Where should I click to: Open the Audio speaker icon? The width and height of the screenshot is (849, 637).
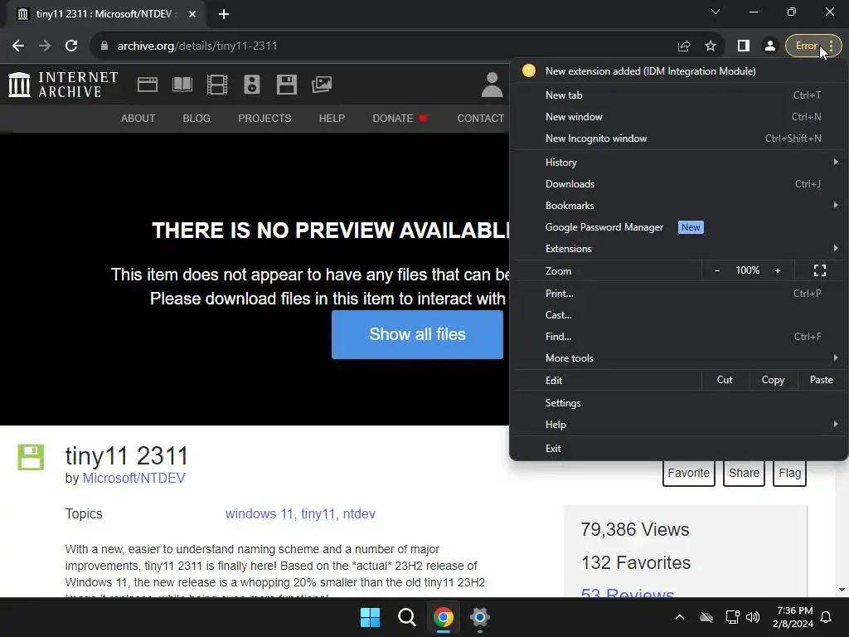(252, 85)
